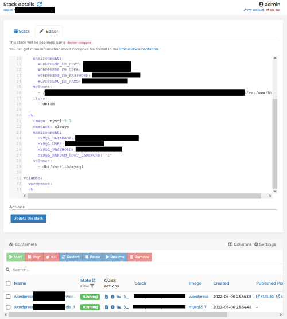This screenshot has height=319, width=287.
Task: Click the green Start button
Action: [15, 257]
